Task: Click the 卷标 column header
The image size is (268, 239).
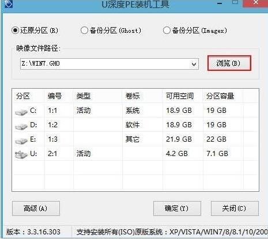Action: (133, 96)
